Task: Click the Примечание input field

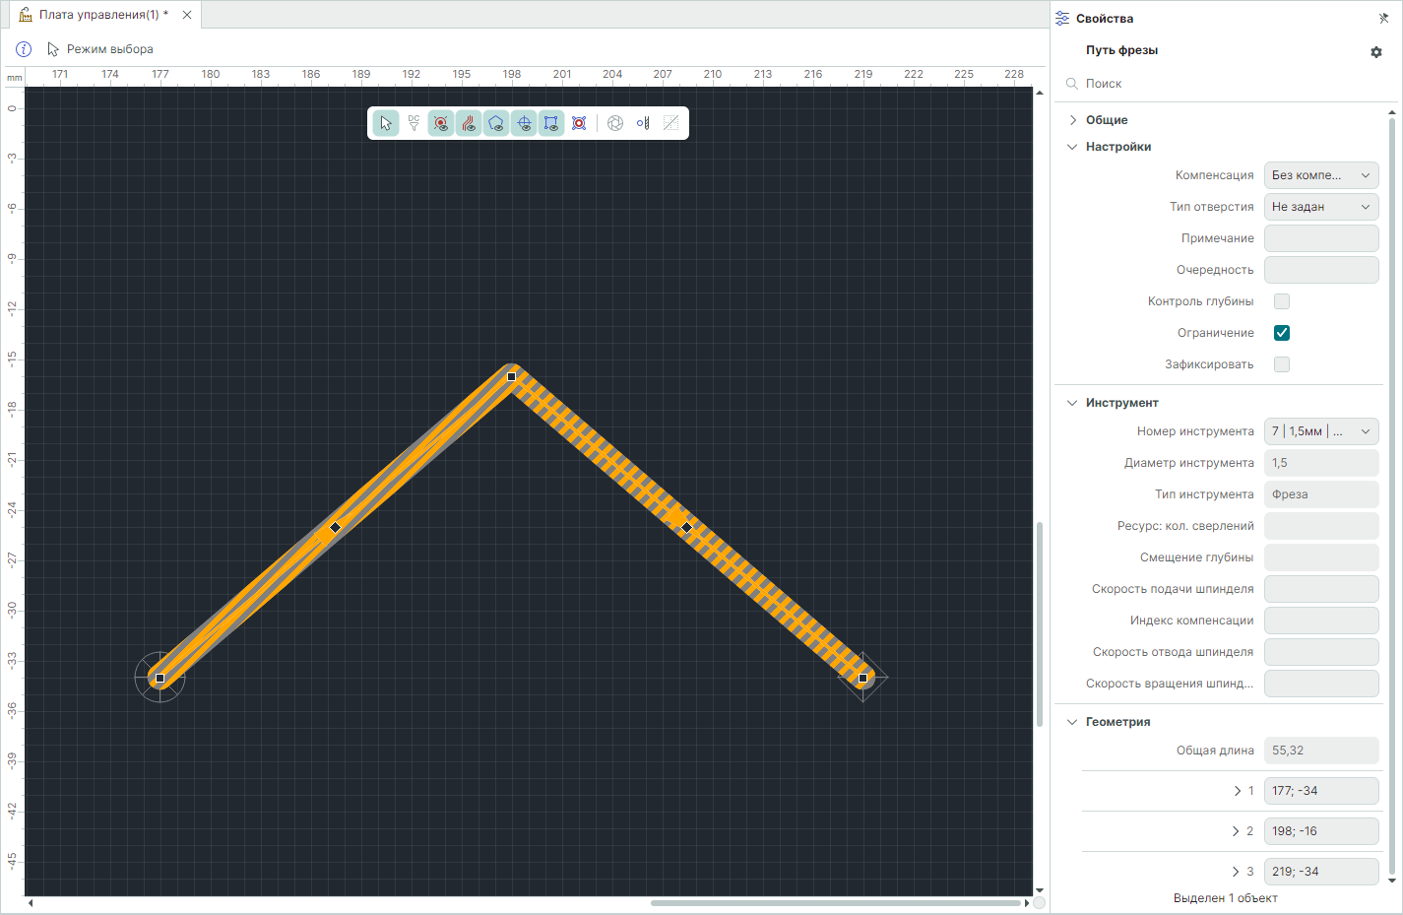Action: coord(1320,238)
